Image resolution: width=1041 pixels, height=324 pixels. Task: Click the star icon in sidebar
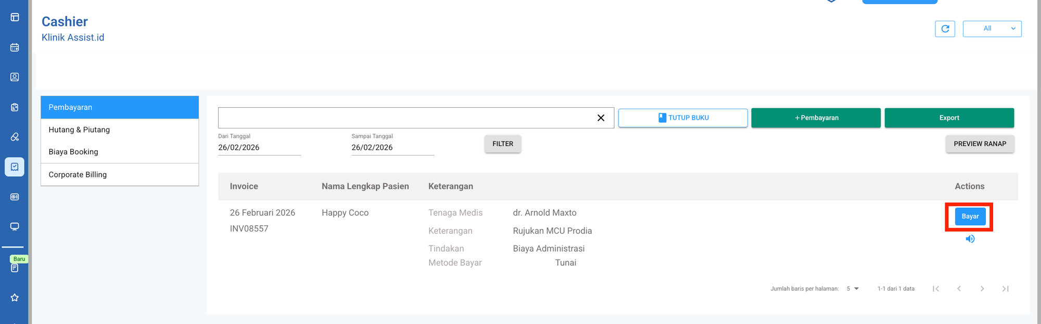click(15, 297)
